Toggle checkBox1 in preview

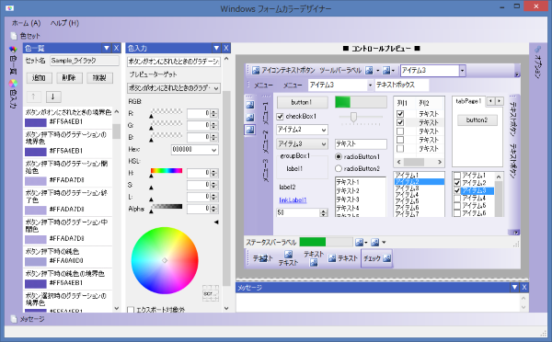point(281,116)
